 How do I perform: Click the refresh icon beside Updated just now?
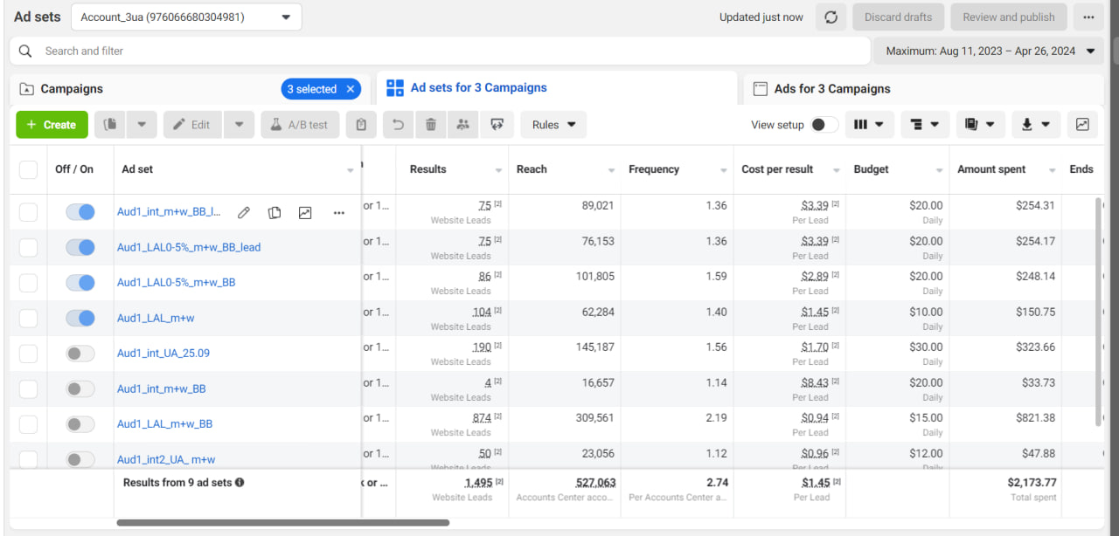click(831, 17)
